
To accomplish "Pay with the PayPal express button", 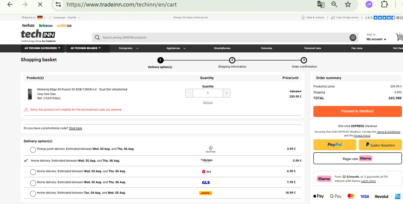I will point(335,145).
